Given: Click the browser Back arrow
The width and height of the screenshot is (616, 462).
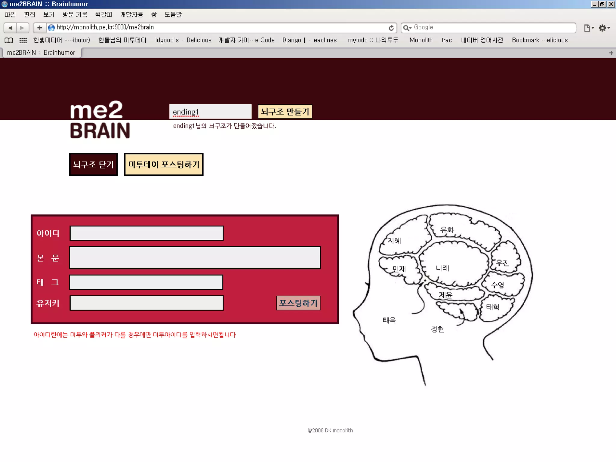Looking at the screenshot, I should click(10, 28).
